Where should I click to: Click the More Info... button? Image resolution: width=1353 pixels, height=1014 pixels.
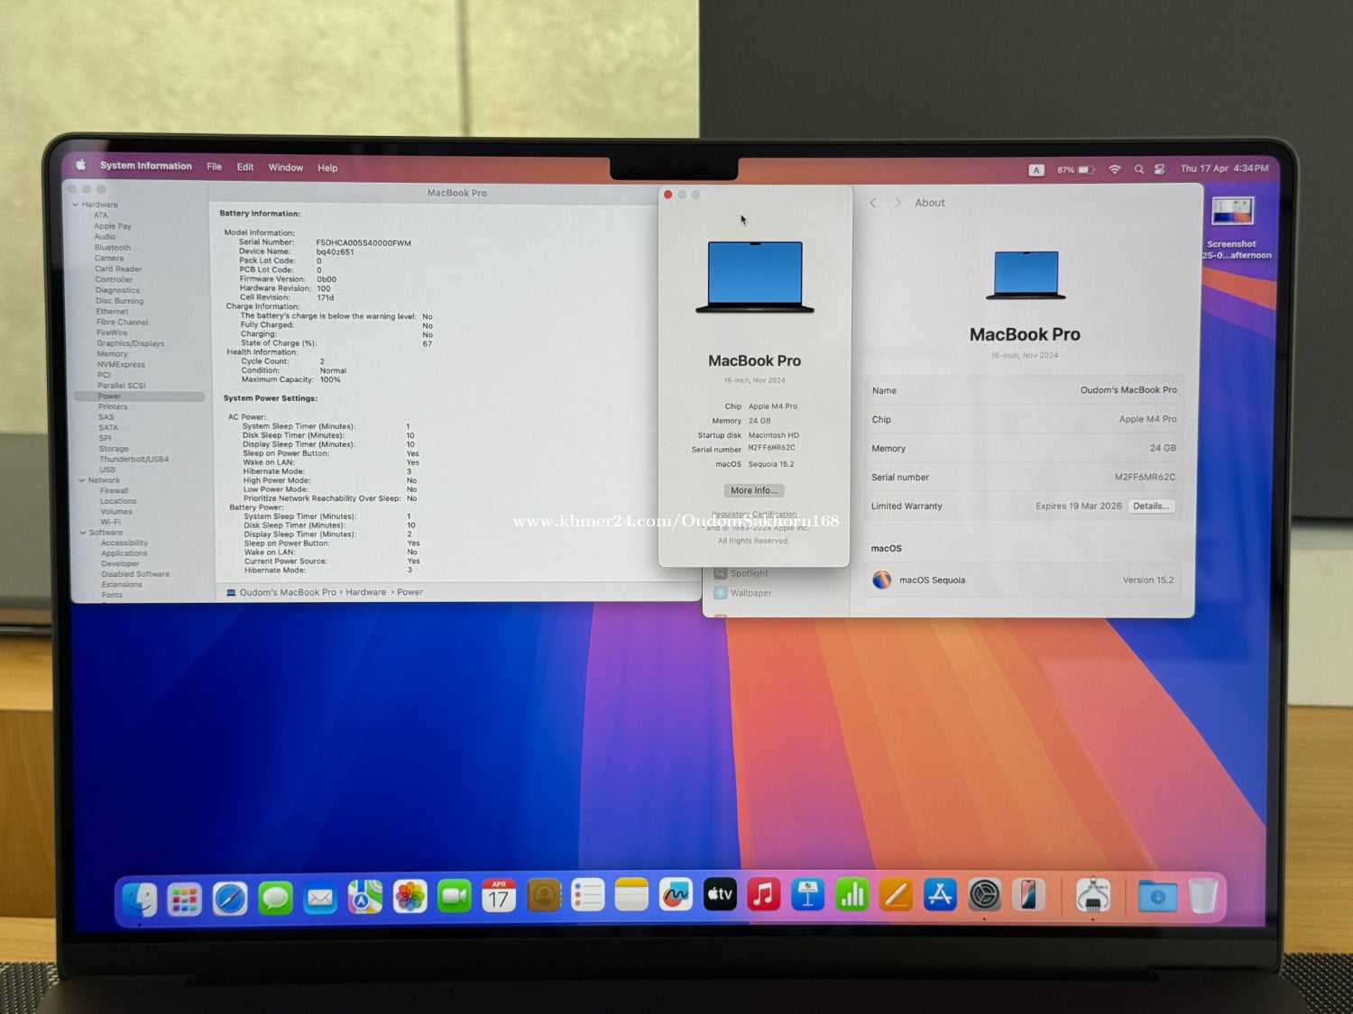pyautogui.click(x=754, y=490)
